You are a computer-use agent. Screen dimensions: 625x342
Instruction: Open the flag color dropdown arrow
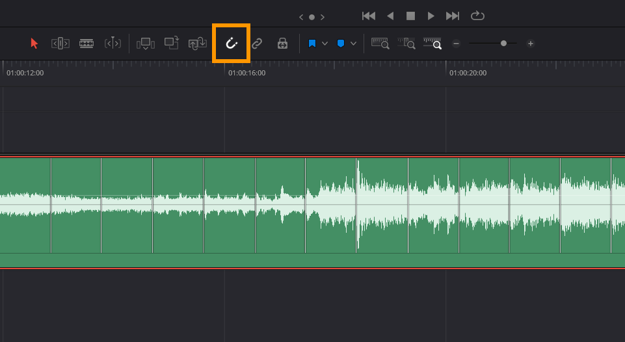325,44
